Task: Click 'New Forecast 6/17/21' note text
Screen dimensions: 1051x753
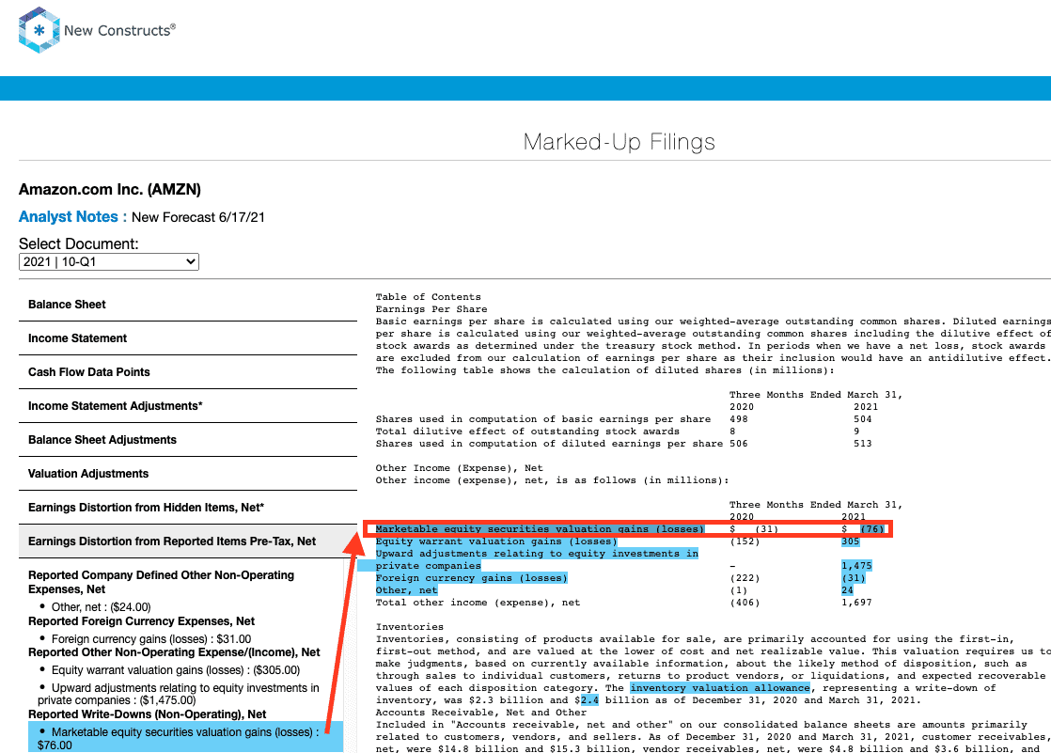Action: point(197,217)
